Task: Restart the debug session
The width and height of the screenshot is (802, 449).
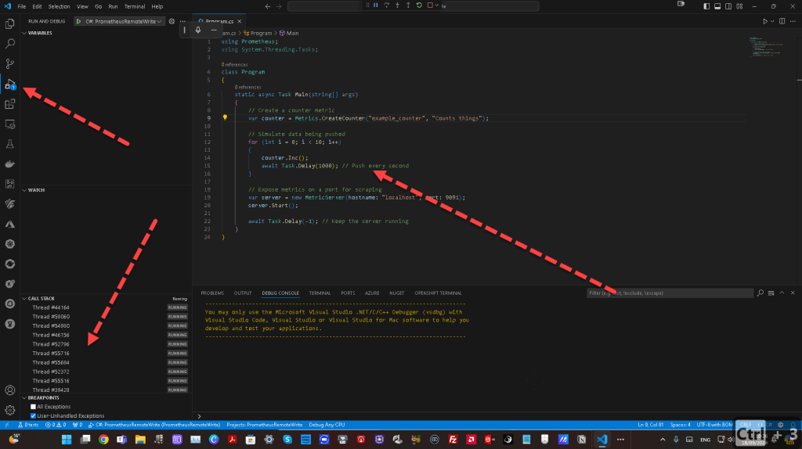Action: 419,5
